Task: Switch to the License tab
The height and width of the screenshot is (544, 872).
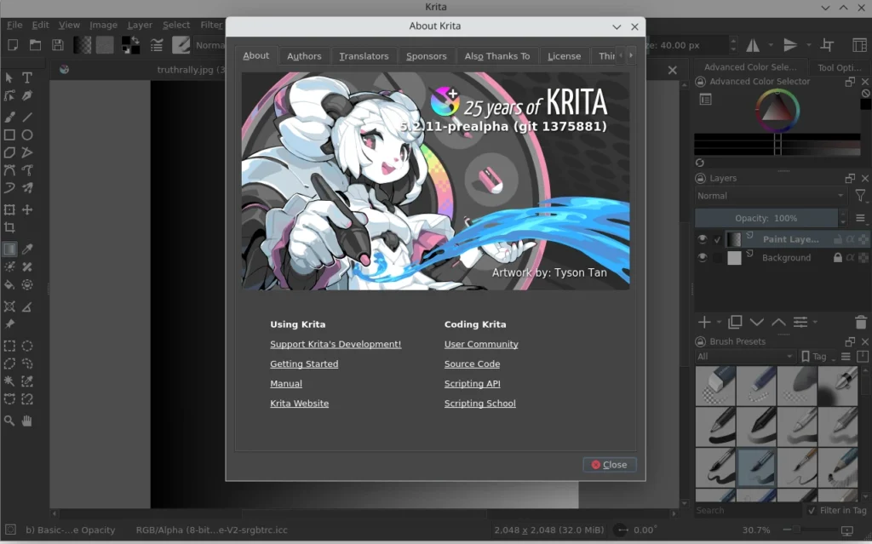Action: 564,56
